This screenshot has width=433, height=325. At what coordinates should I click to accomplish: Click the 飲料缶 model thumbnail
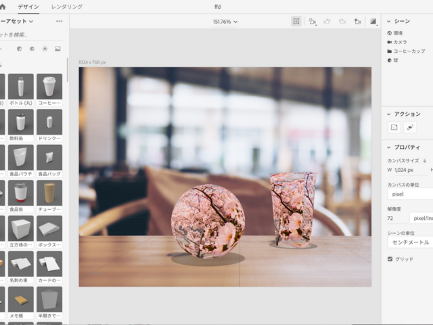pyautogui.click(x=20, y=123)
